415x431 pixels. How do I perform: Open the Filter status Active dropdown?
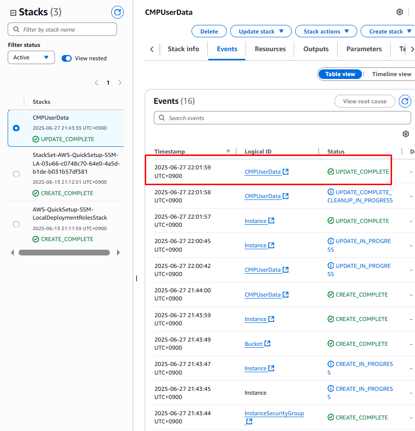[31, 57]
